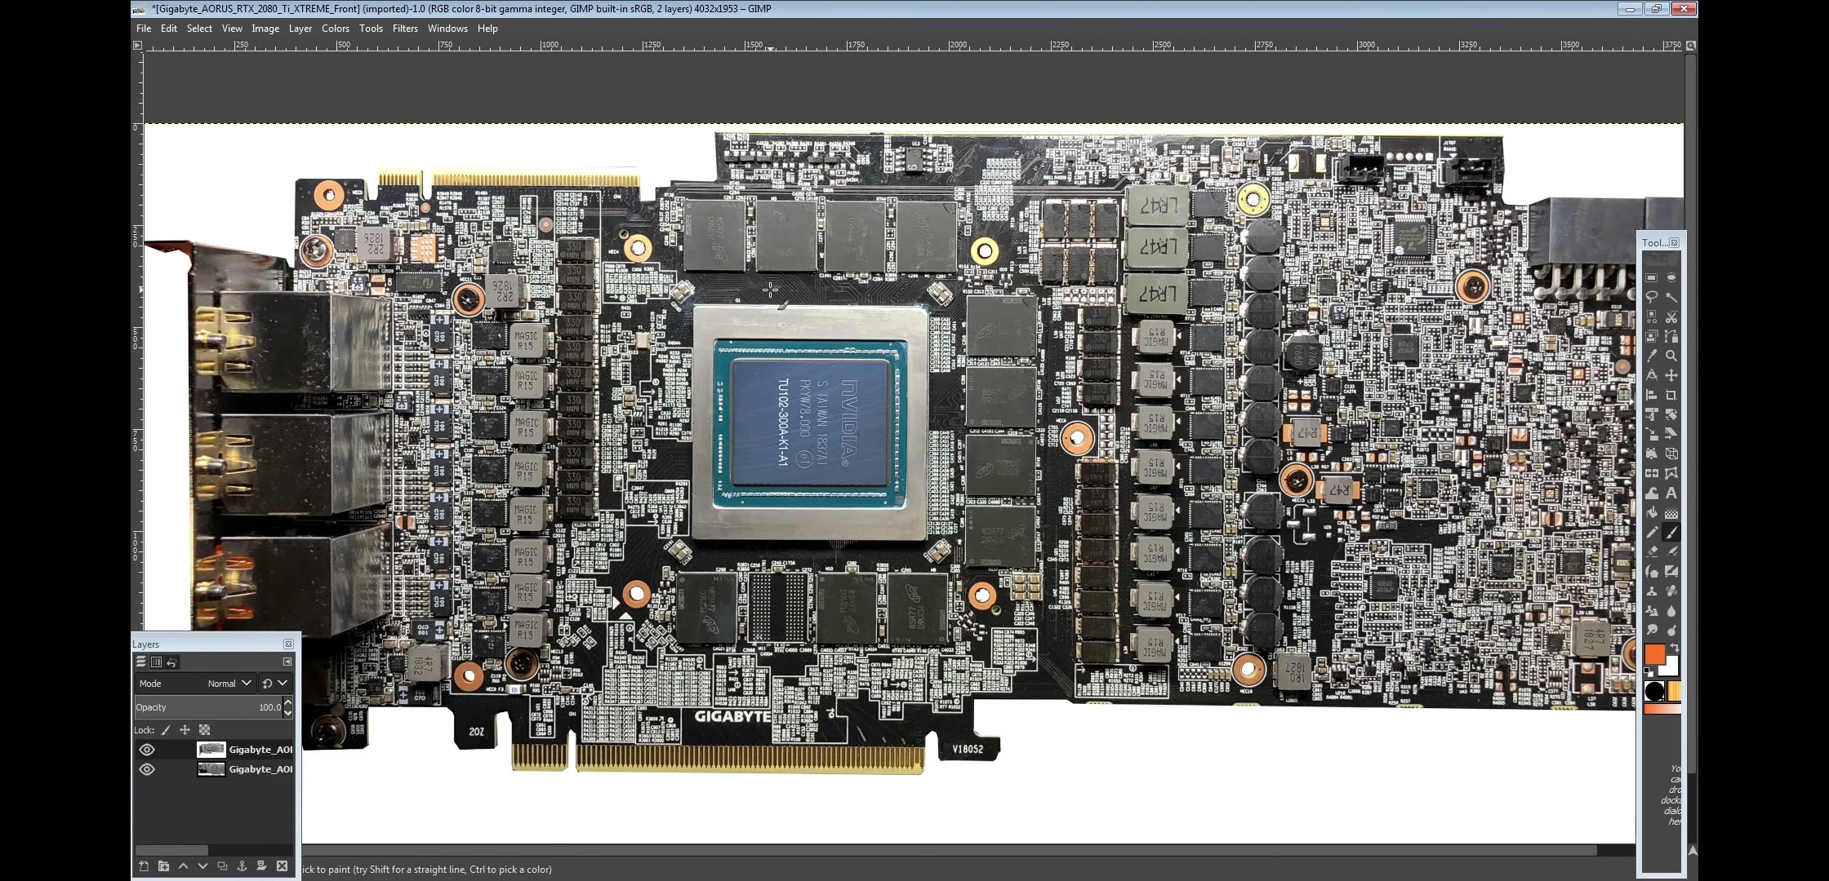Select the Paintbrush tool
1829x881 pixels.
(1671, 531)
